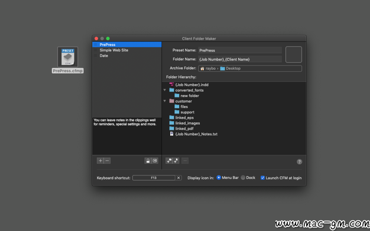
Task: Click the clippings notes text area
Action: pos(127,136)
